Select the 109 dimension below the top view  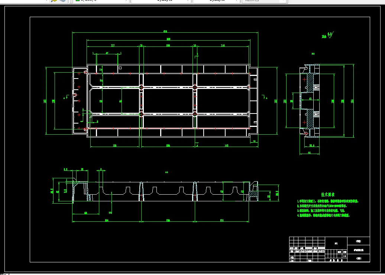(x=115, y=146)
